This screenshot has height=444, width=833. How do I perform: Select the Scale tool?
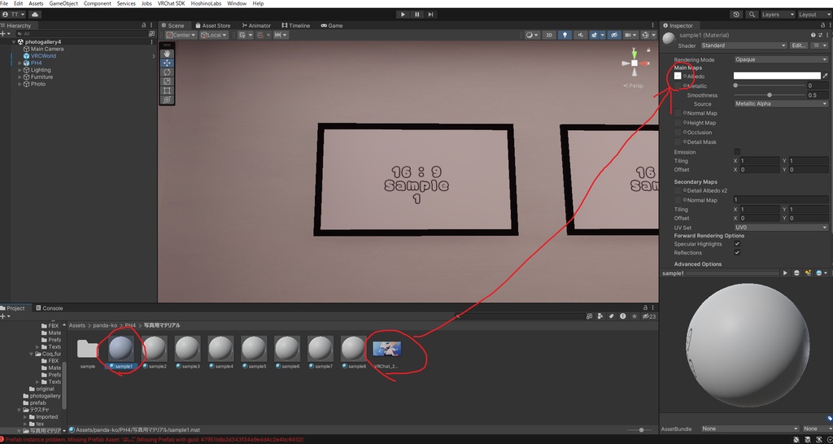(x=167, y=81)
